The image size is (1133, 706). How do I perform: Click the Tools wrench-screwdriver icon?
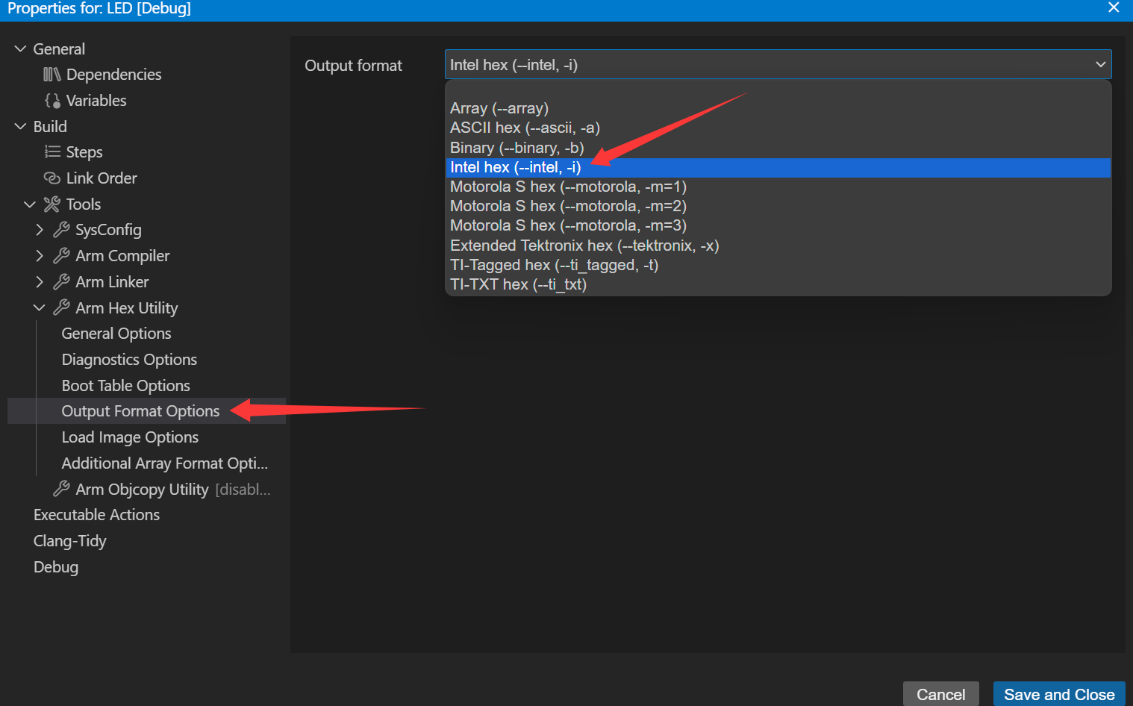tap(51, 204)
